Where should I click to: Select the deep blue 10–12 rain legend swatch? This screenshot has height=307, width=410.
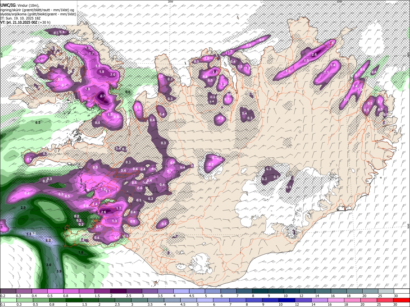(x=287, y=300)
